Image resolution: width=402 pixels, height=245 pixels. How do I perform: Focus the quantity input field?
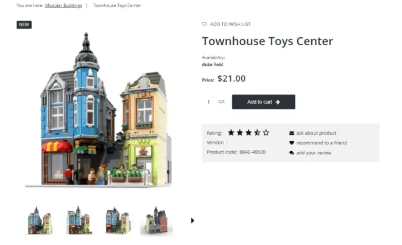209,102
